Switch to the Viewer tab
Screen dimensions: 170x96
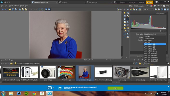141,2
